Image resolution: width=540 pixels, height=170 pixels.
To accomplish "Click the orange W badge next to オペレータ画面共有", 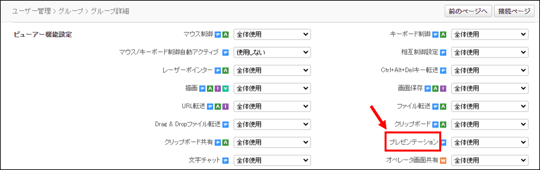I will tap(443, 161).
